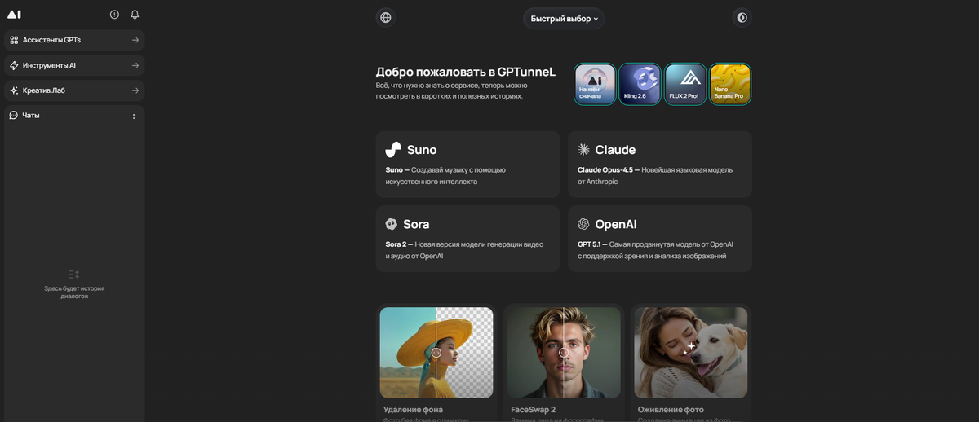The width and height of the screenshot is (979, 422).
Task: Click the Оживление фото preview image
Action: pyautogui.click(x=691, y=352)
